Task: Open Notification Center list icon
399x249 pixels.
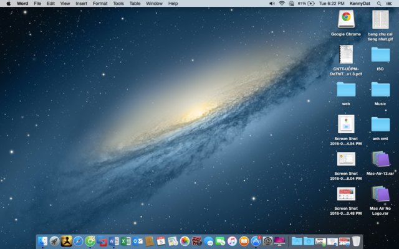Action: pyautogui.click(x=389, y=4)
